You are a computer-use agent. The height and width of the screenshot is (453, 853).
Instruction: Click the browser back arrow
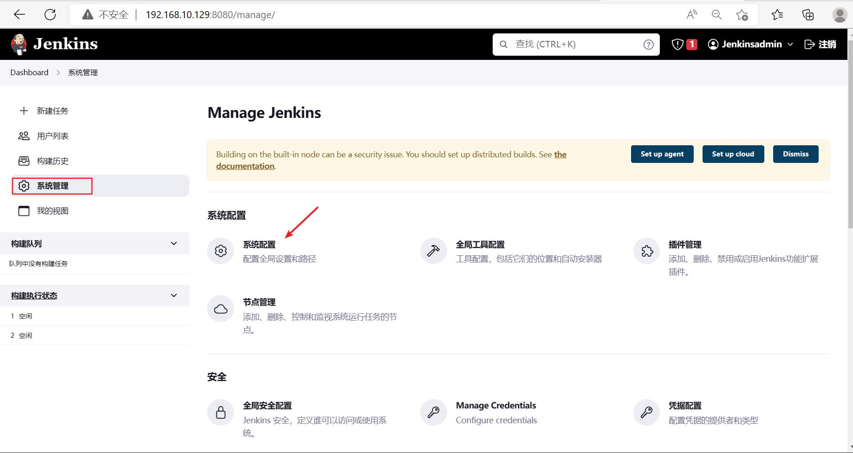(x=20, y=15)
